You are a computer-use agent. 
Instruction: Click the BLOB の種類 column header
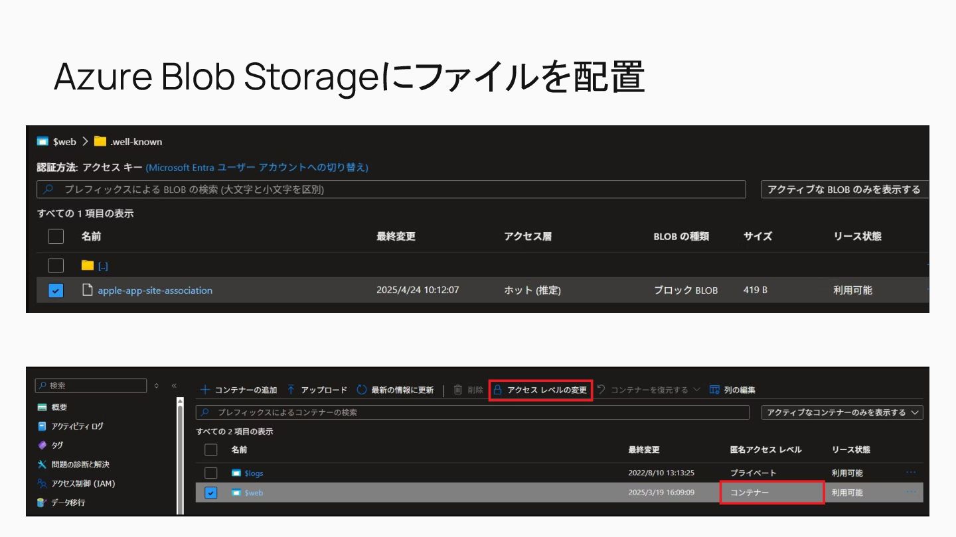[x=681, y=237]
